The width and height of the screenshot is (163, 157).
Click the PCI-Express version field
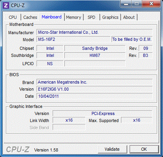(103, 113)
